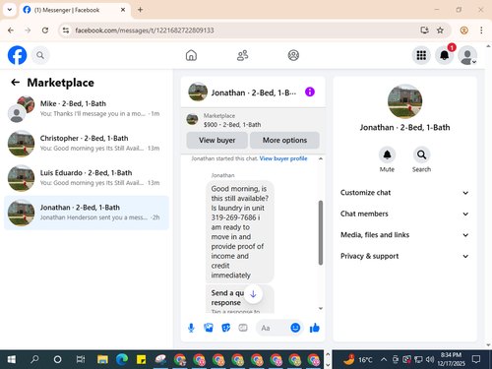Open a new browser tab

click(140, 10)
